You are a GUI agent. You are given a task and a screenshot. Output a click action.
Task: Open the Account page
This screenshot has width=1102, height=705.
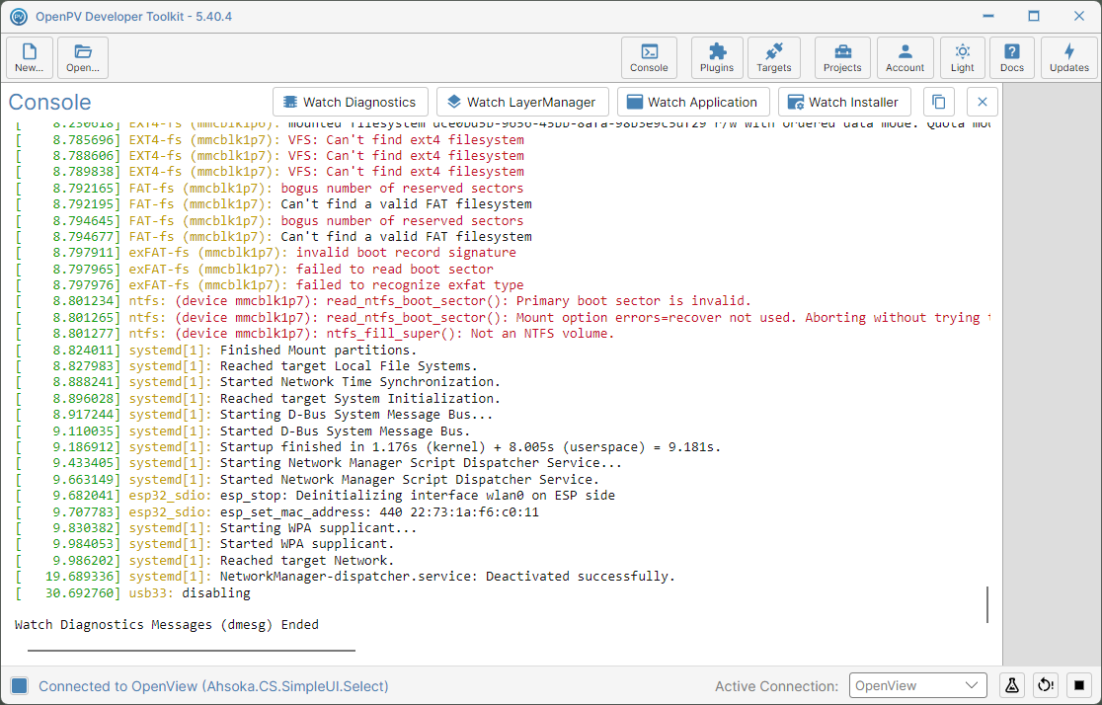(905, 57)
